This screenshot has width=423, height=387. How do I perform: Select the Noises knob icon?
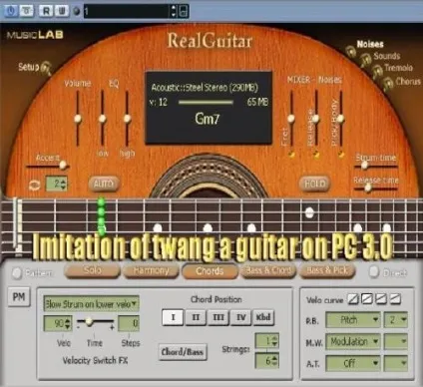(350, 51)
